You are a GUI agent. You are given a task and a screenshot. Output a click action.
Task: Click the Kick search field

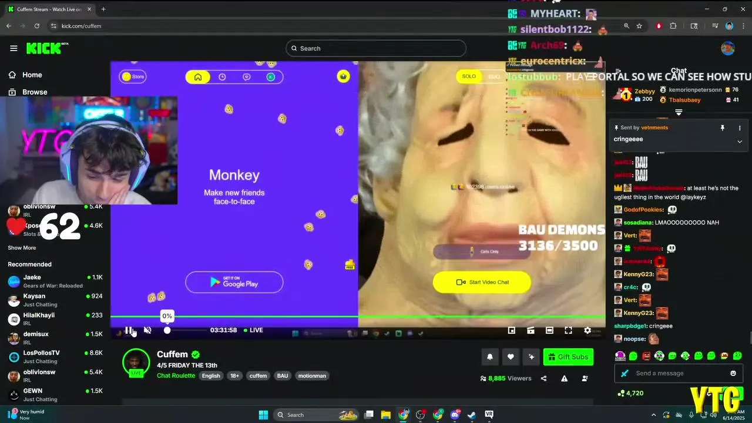point(376,48)
